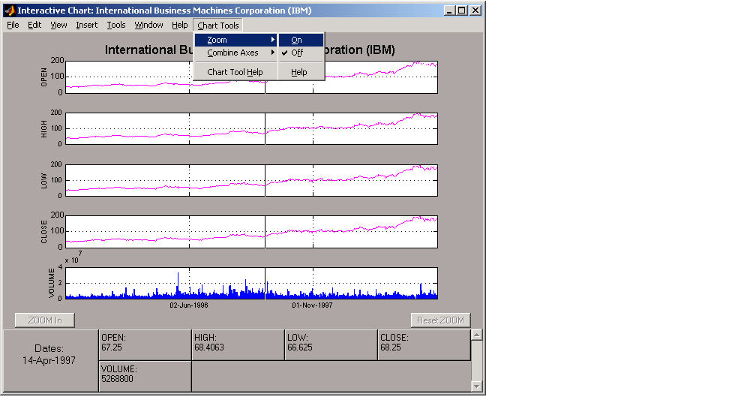Viewport: 735px width, 403px height.
Task: Click the Reset ZOOM button
Action: click(x=441, y=320)
